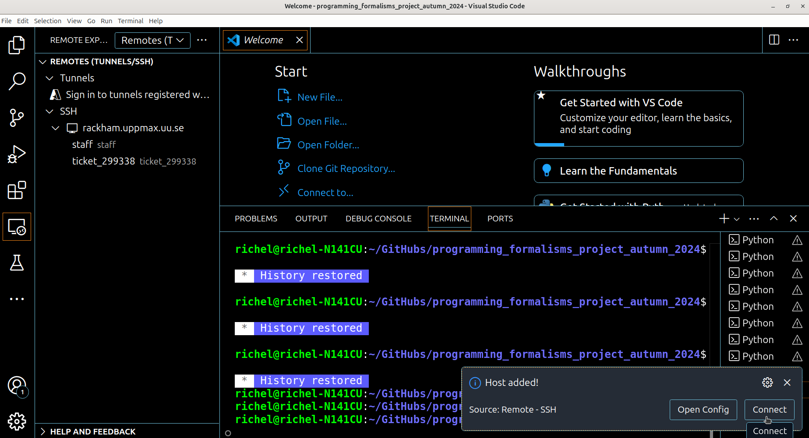Select the ticket_299338 SSH host entry
Image resolution: width=809 pixels, height=438 pixels.
[127, 161]
